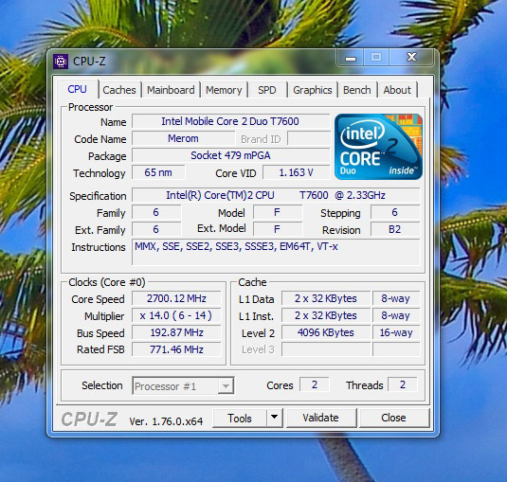Click the 16-way Level 2 associativity value
The image size is (507, 482).
click(396, 332)
